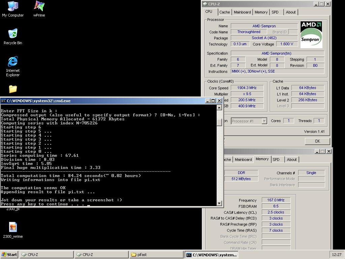
Task: Open the Cache tab in top CPU-Z
Action: point(225,12)
